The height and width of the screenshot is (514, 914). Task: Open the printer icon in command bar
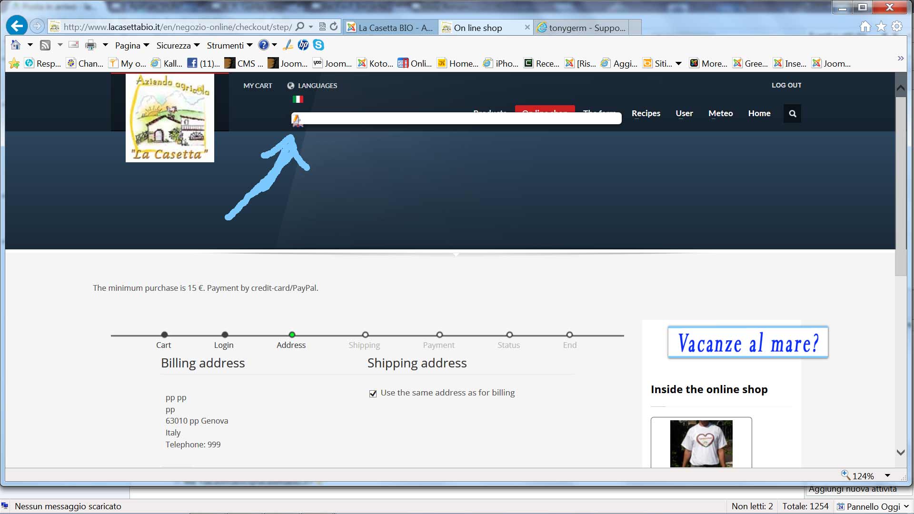pyautogui.click(x=90, y=45)
